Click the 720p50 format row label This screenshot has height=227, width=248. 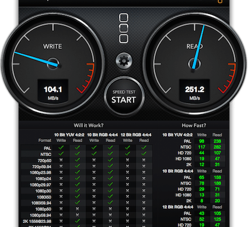click(44, 161)
